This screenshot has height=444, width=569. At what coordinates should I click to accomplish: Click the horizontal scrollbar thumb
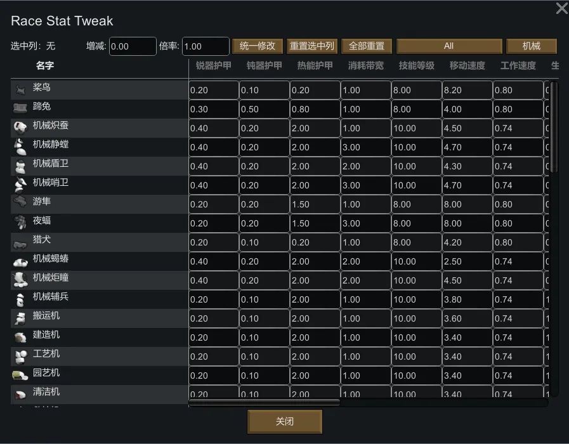pyautogui.click(x=265, y=402)
